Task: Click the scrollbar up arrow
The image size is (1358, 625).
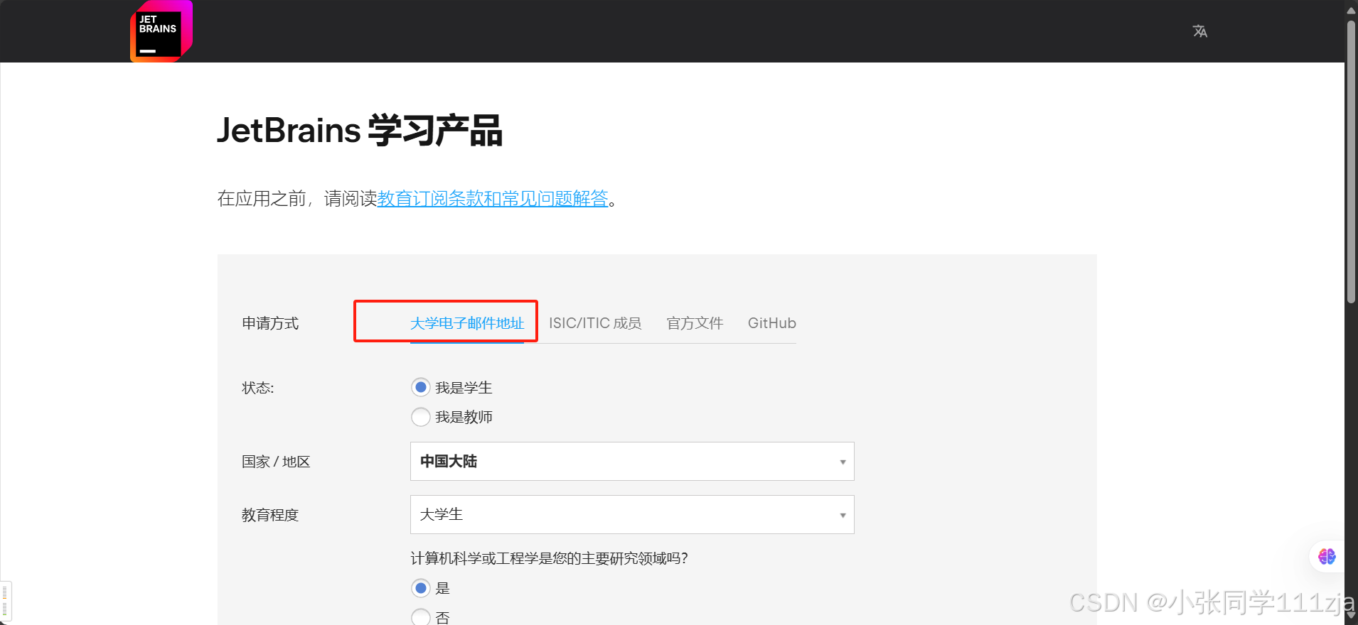Action: click(x=1351, y=10)
